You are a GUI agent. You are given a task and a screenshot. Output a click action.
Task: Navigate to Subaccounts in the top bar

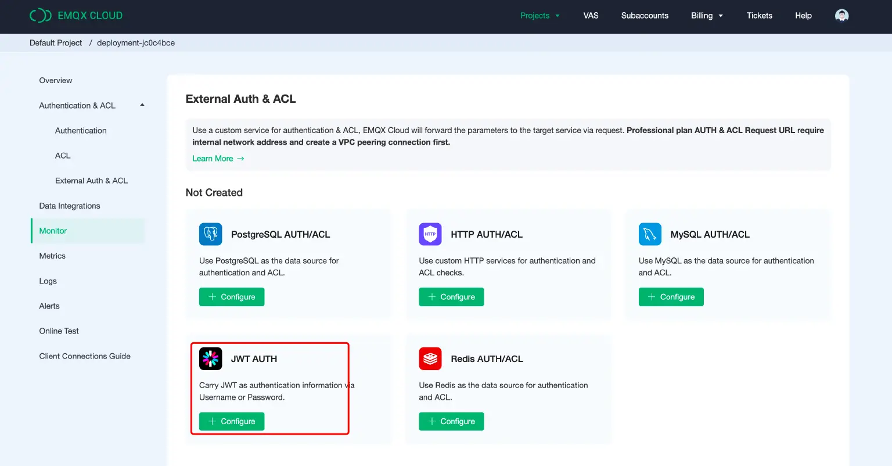point(645,16)
